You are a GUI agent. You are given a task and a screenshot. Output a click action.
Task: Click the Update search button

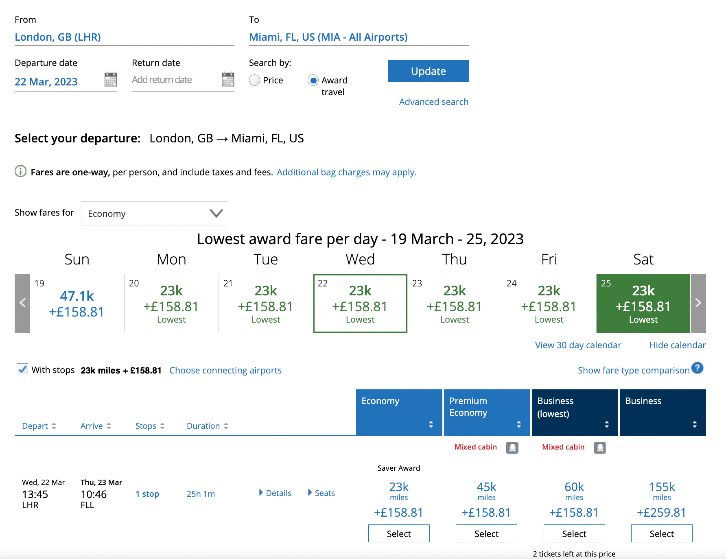click(428, 71)
